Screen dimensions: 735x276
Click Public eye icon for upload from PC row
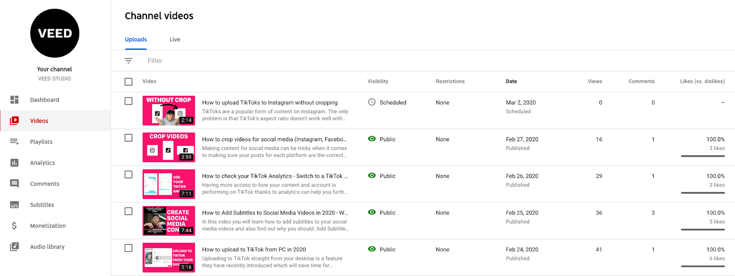[372, 249]
